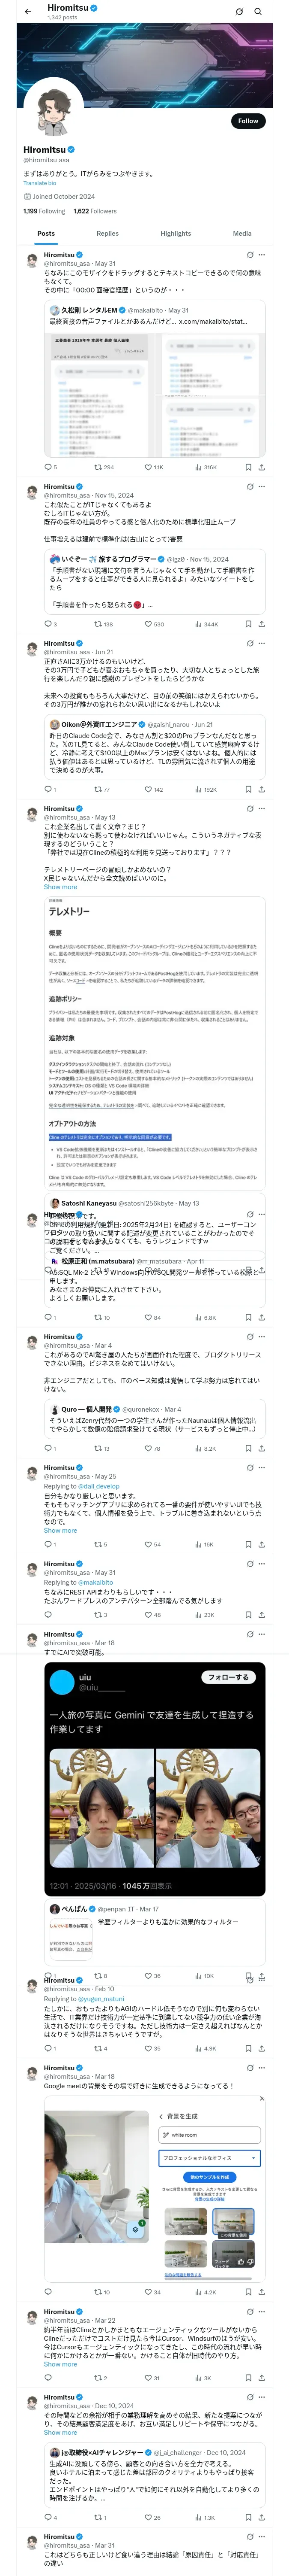The width and height of the screenshot is (289, 2576).
Task: Click the 'Translate bio' link
Action: pyautogui.click(x=40, y=183)
